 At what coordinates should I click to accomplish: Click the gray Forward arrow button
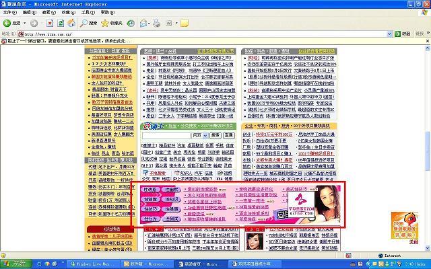(34, 23)
